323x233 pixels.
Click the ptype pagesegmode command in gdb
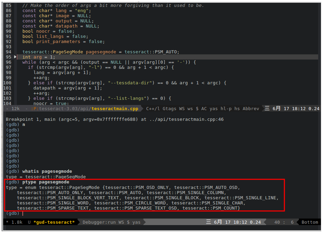coord(46,182)
